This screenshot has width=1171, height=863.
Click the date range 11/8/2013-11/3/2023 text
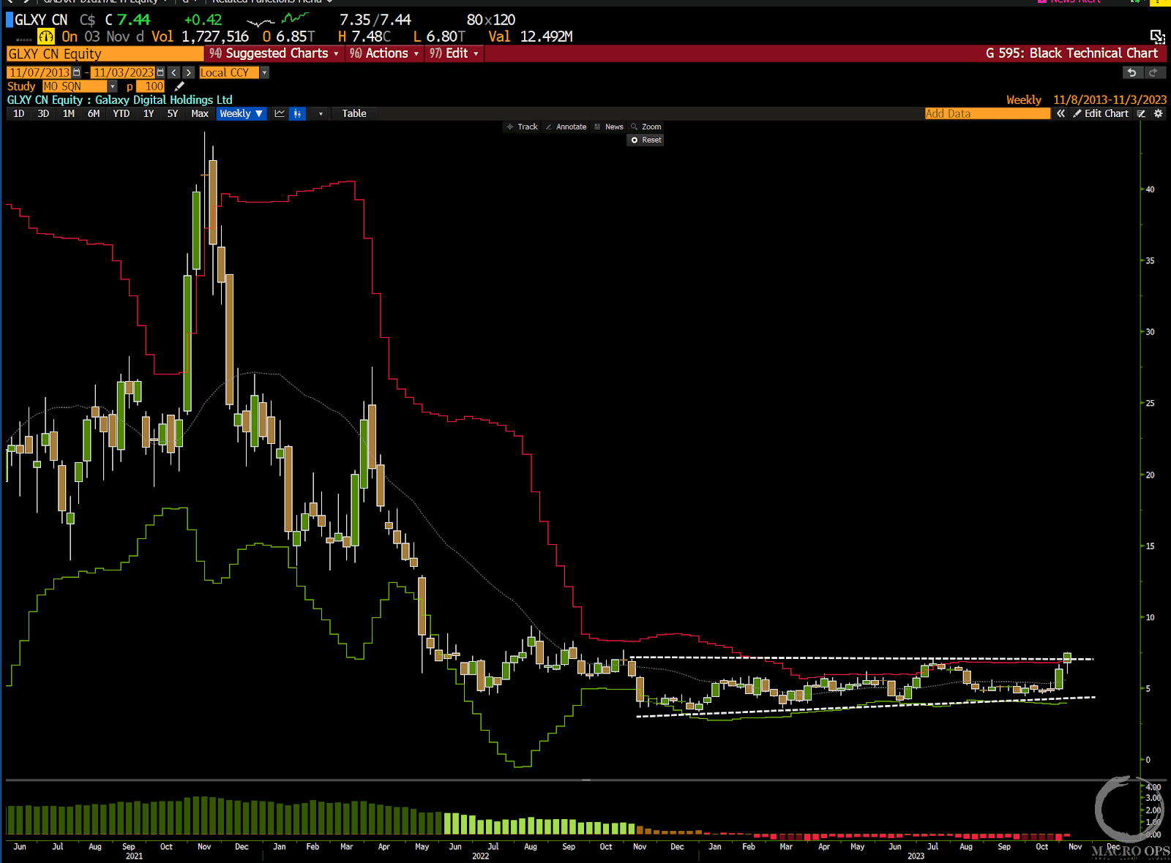[x=1110, y=100]
